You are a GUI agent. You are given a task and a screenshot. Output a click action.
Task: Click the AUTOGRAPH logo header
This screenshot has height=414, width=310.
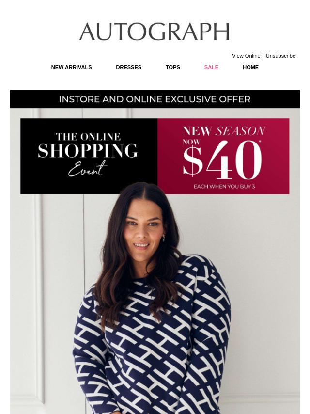pos(155,32)
